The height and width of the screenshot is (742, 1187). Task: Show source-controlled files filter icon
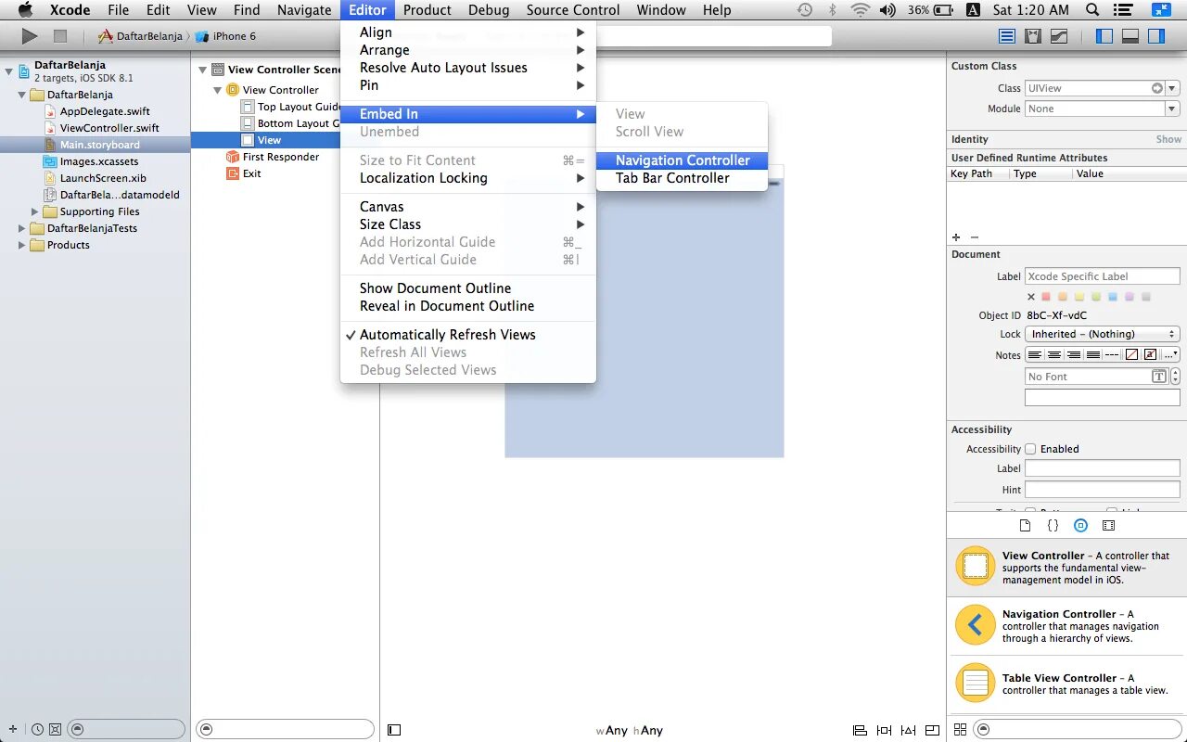(x=55, y=730)
